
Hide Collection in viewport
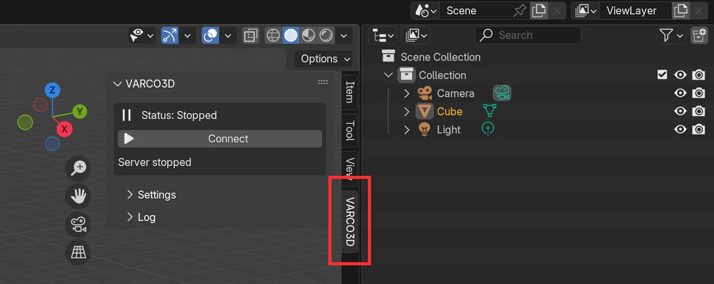[680, 75]
